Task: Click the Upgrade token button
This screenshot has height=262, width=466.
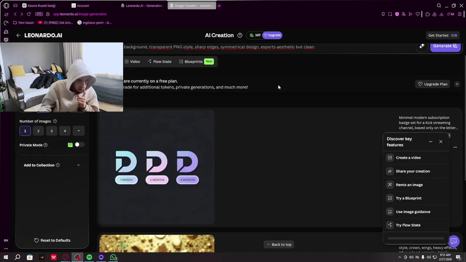Action: coord(272,35)
